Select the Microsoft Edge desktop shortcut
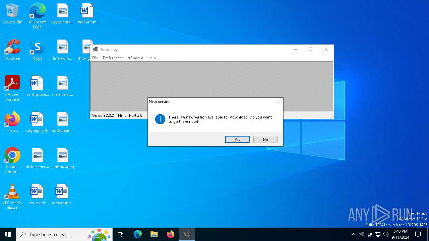The image size is (429, 241). [37, 16]
